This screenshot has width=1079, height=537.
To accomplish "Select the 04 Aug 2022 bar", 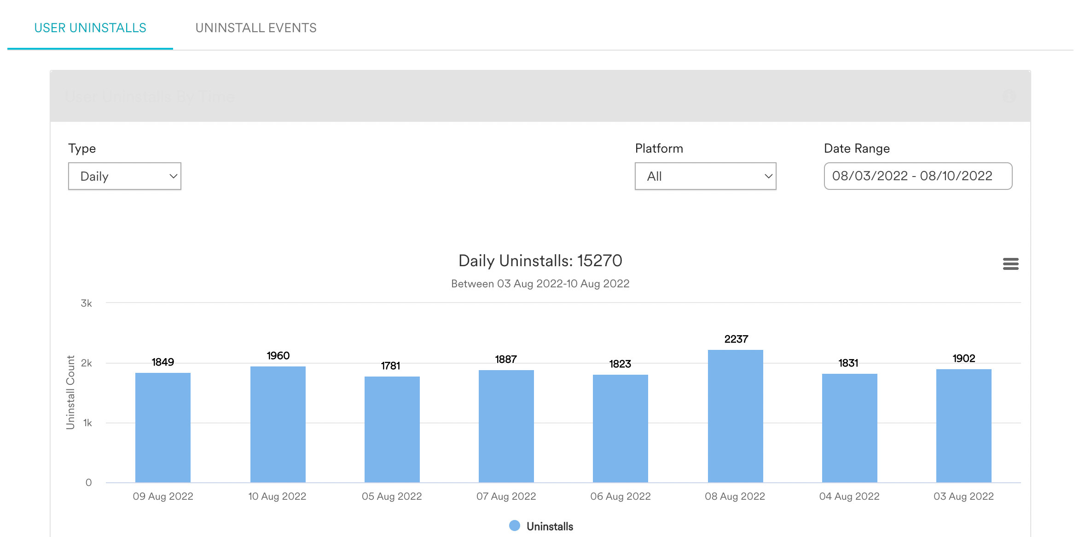I will (x=849, y=428).
